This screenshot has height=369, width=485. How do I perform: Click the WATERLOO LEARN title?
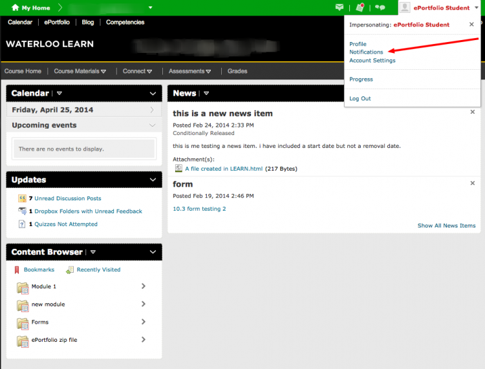50,44
